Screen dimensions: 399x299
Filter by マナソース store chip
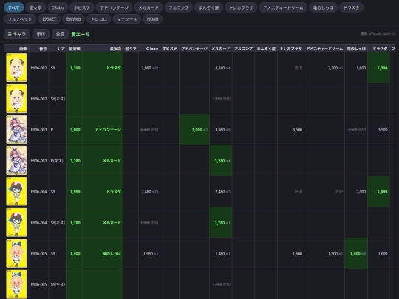127,18
